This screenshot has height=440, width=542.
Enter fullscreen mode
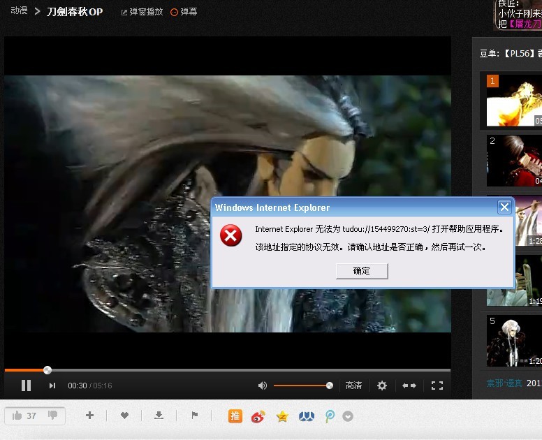437,386
